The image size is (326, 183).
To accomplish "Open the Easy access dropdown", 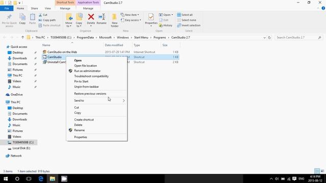I will pyautogui.click(x=131, y=20).
